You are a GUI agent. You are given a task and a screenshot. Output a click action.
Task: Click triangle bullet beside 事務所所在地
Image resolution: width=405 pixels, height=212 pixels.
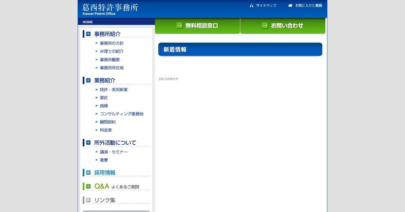coord(97,68)
